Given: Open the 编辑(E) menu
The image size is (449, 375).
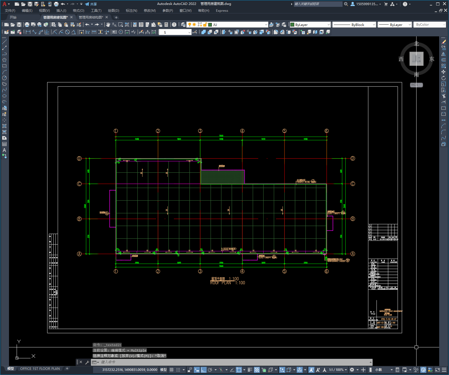Looking at the screenshot, I should click(x=27, y=11).
